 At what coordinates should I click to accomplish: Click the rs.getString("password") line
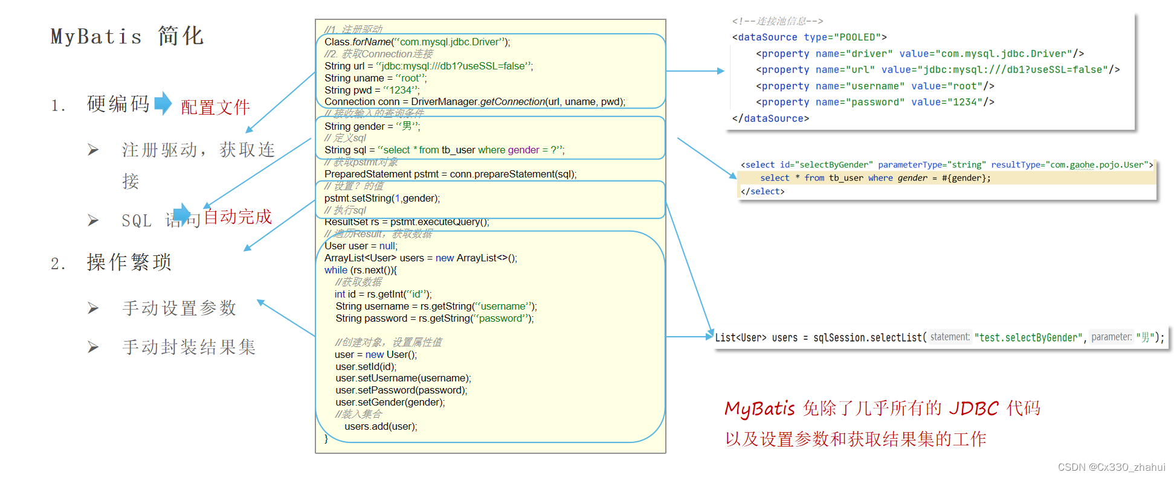[435, 318]
